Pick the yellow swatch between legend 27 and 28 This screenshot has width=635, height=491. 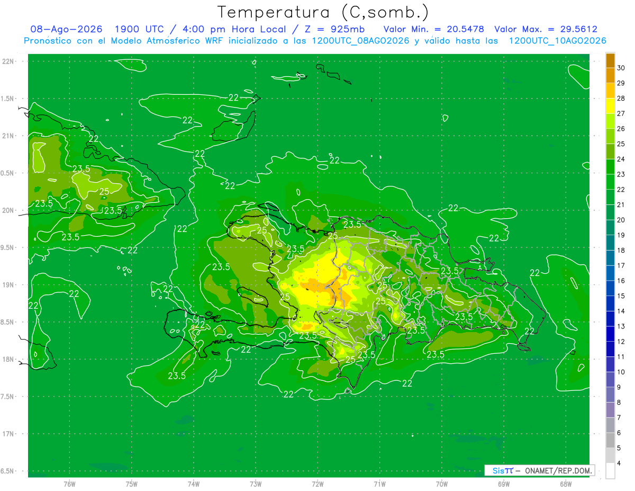click(611, 106)
